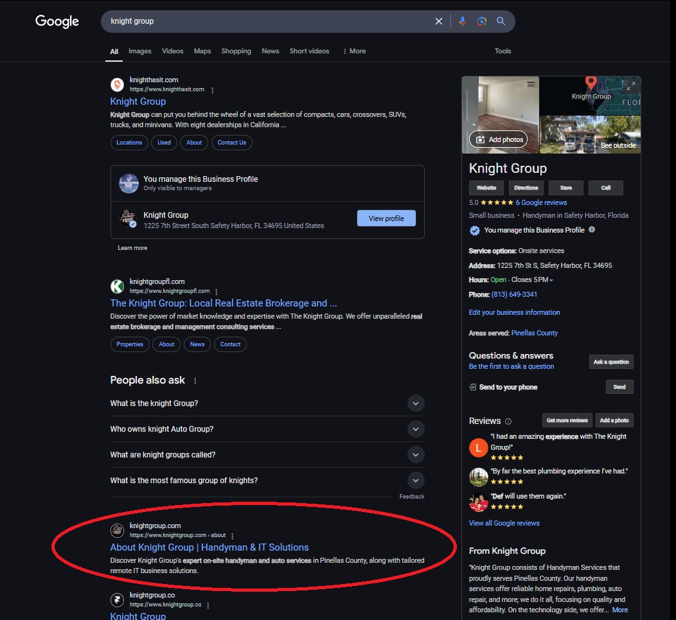Click phone number (813) 649-3341
The width and height of the screenshot is (676, 620).
(514, 294)
